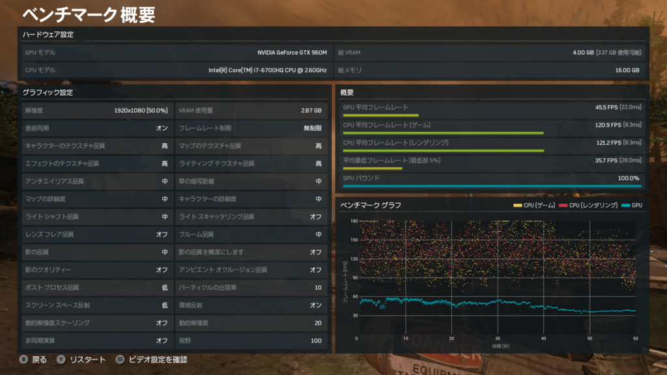Screen dimensions: 667x375
Task: Select the 'NVIDIA GeForce GTX 960M' value
Action: pyautogui.click(x=292, y=52)
